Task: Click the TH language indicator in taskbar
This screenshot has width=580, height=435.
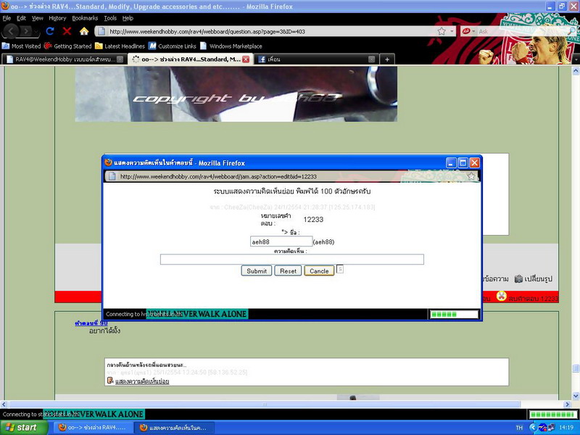Action: pos(519,428)
